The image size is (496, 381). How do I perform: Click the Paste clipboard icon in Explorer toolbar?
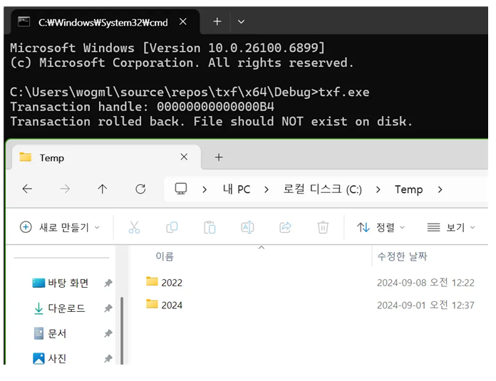click(210, 227)
